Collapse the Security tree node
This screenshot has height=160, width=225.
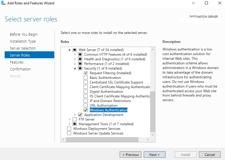click(x=75, y=68)
